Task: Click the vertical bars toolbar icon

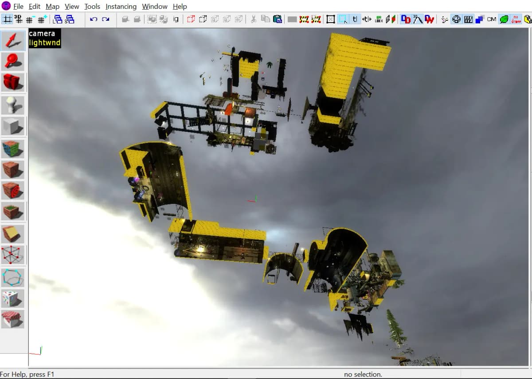Action: click(x=469, y=19)
